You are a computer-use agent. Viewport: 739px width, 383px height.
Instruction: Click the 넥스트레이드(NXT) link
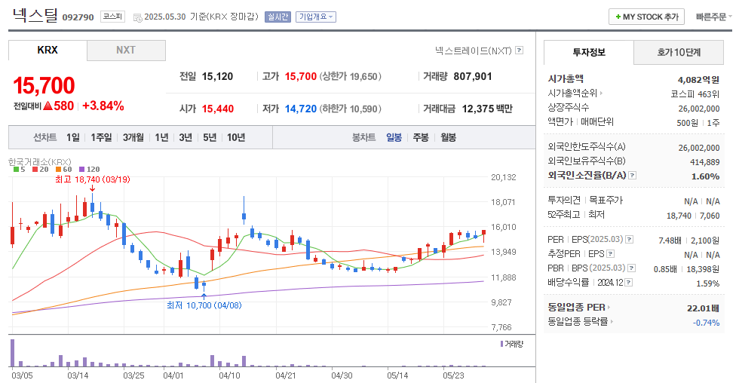click(474, 50)
